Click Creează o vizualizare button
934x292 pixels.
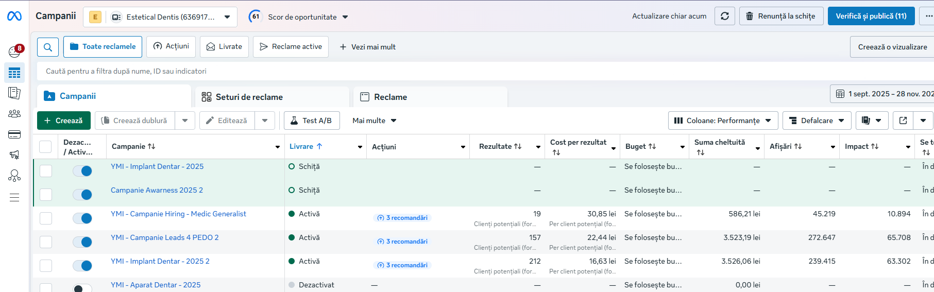(x=892, y=47)
